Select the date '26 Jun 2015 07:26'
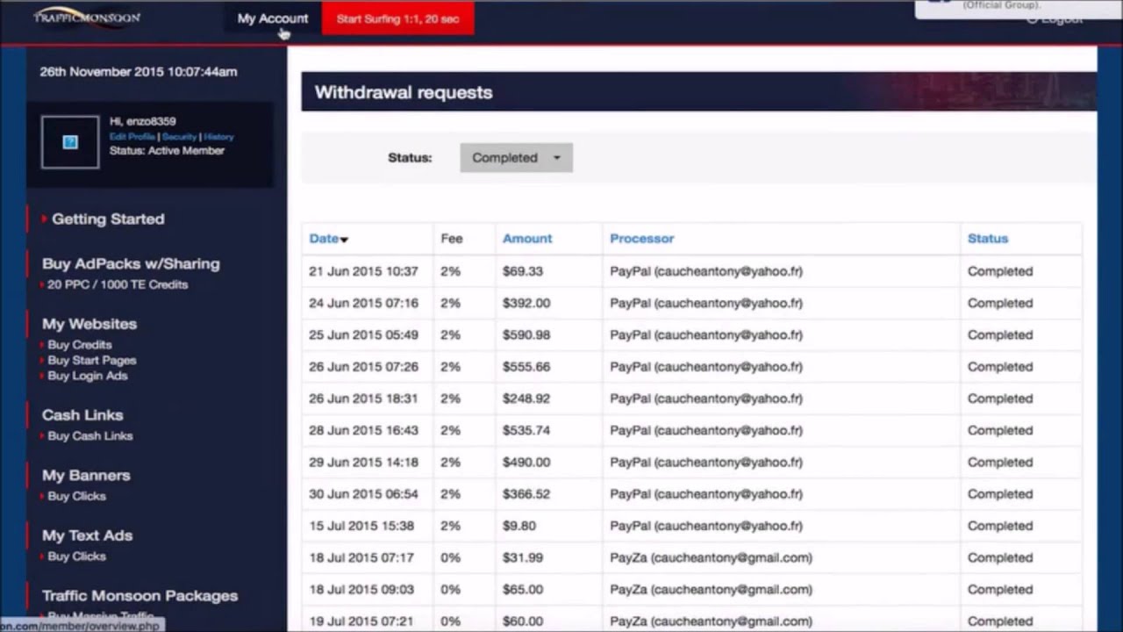Image resolution: width=1123 pixels, height=632 pixels. tap(363, 367)
